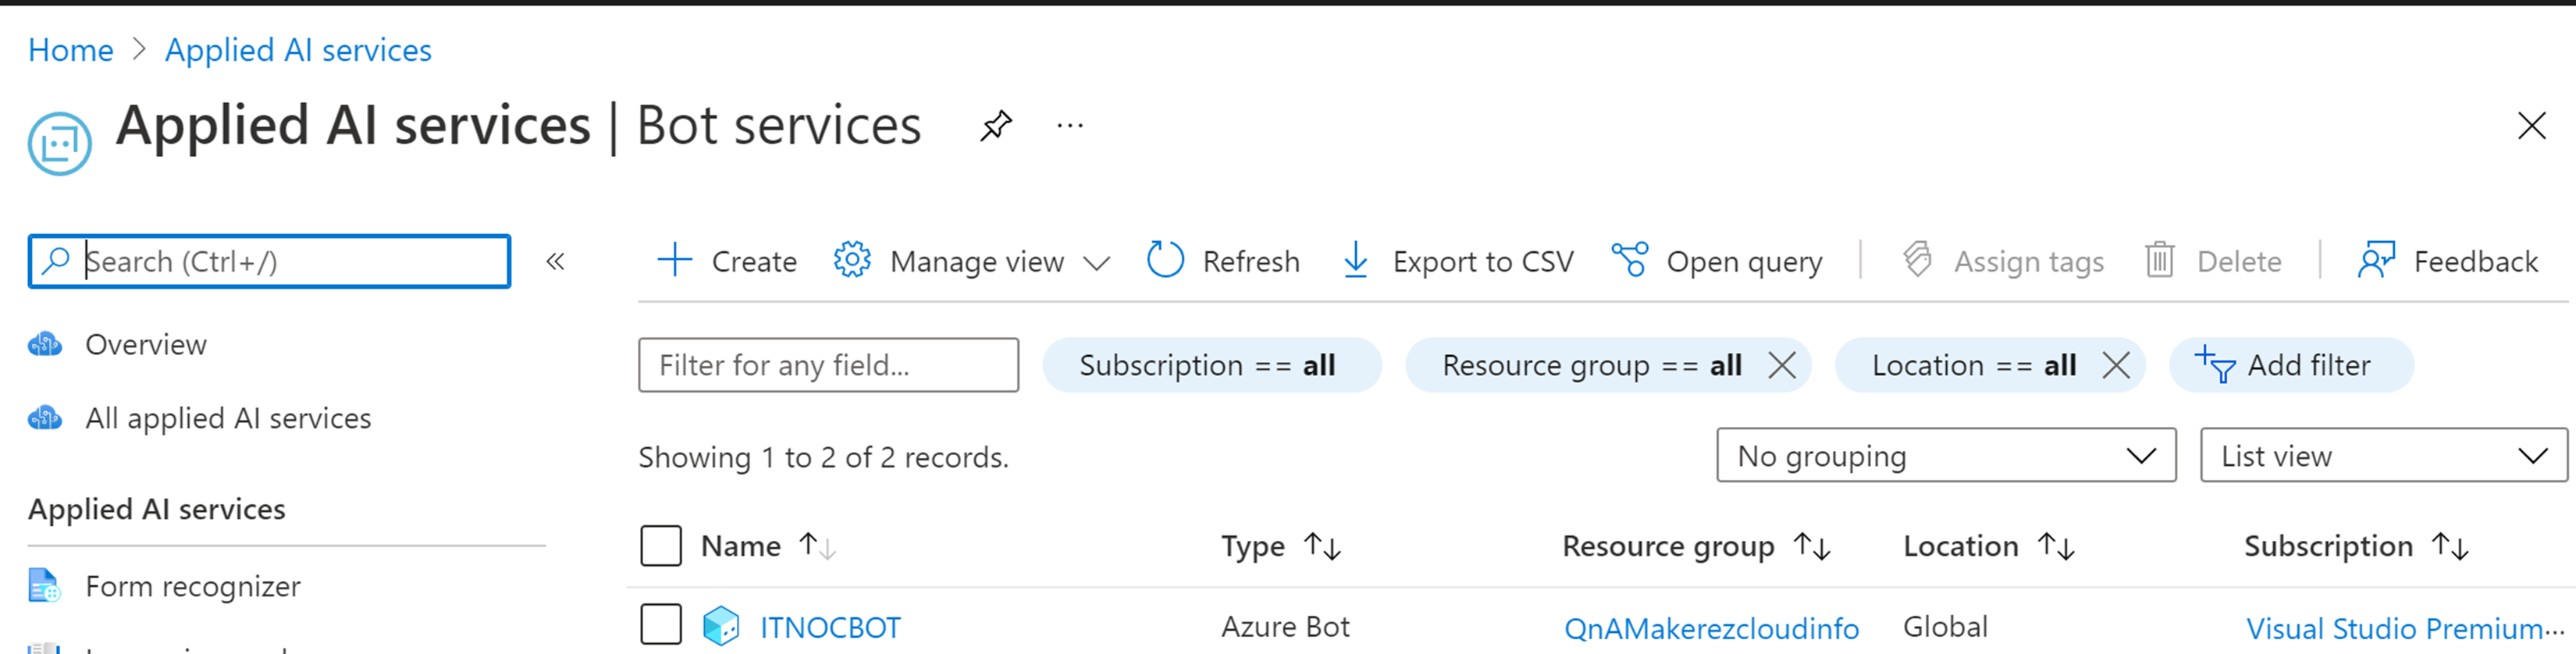Click the Add filter button
The image size is (2576, 654).
tap(2289, 365)
